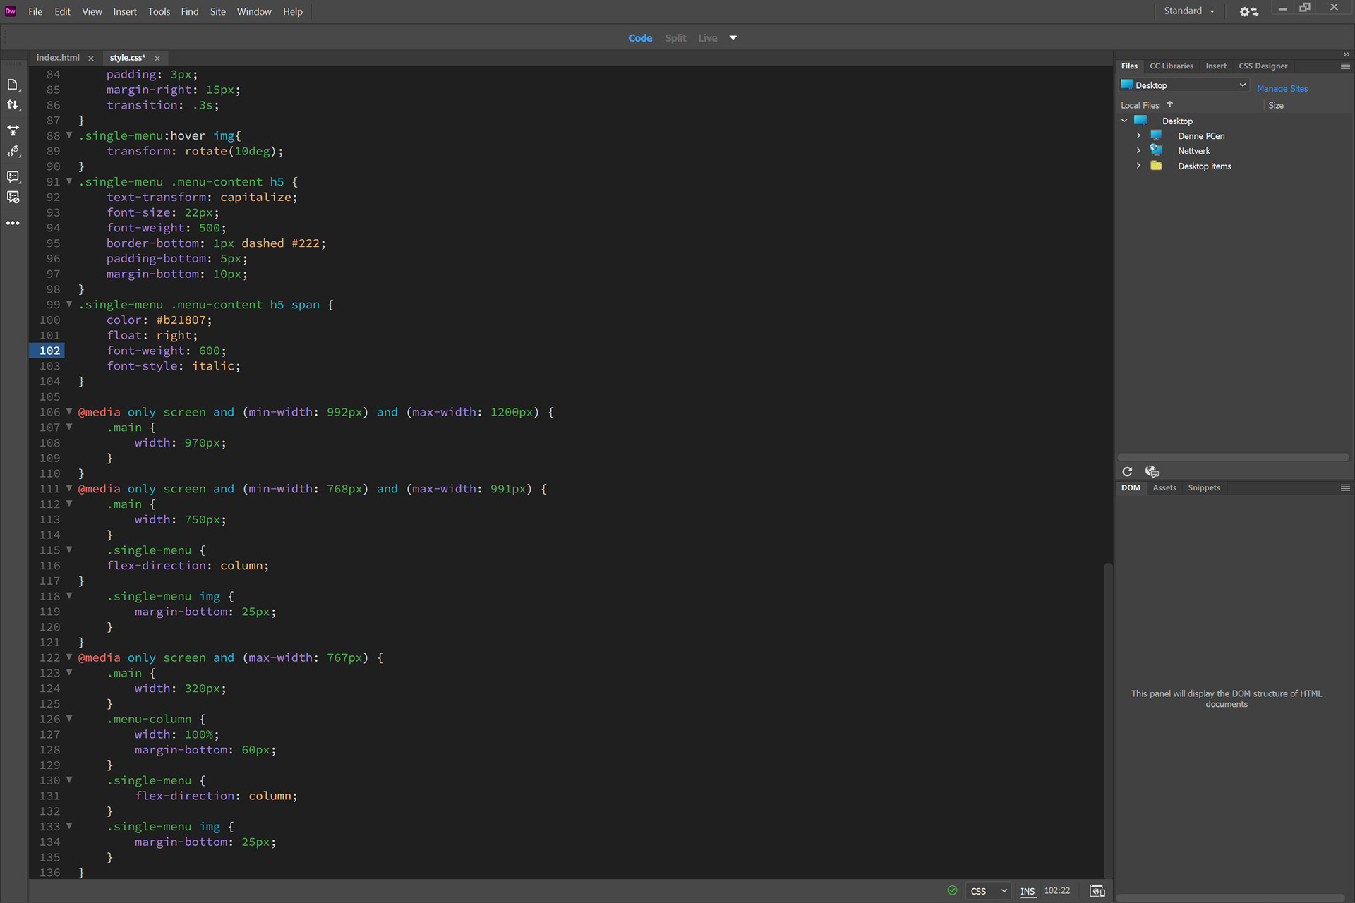
Task: Open the Insert menu in menu bar
Action: (125, 11)
